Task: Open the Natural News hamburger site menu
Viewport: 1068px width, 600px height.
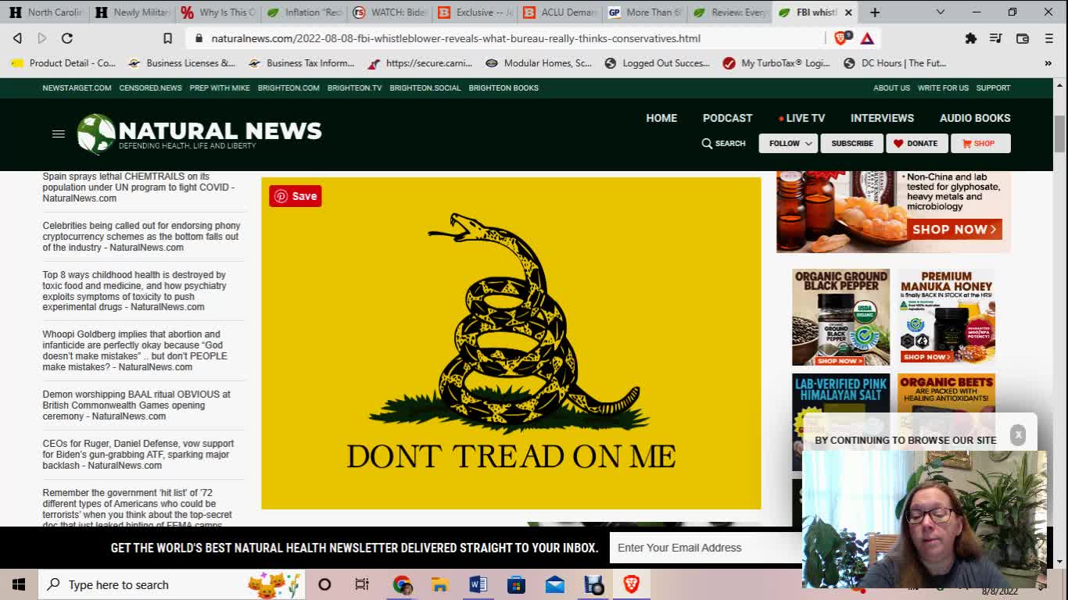Action: point(58,134)
